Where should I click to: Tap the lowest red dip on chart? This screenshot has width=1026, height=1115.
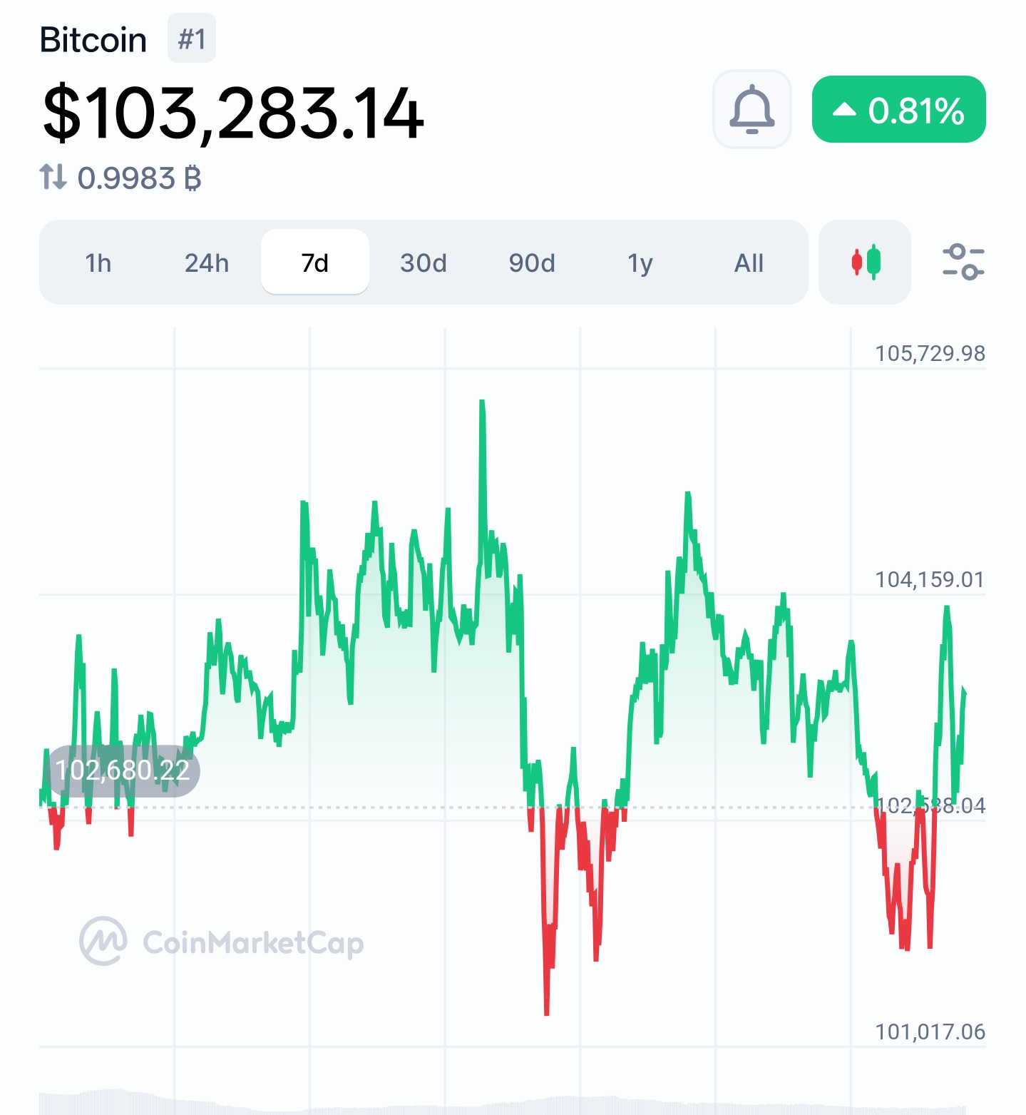546,1011
